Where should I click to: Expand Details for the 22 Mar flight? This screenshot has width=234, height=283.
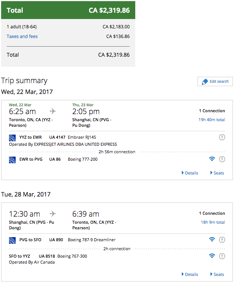point(190,173)
